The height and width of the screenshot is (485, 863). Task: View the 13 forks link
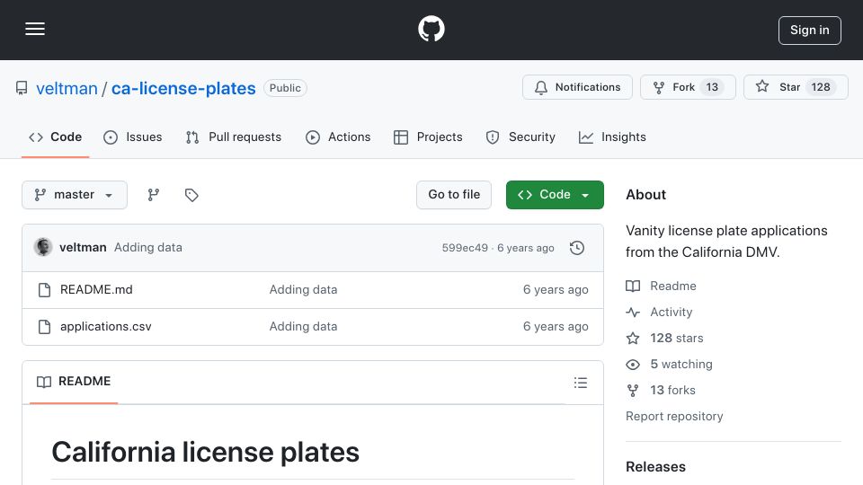coord(661,391)
